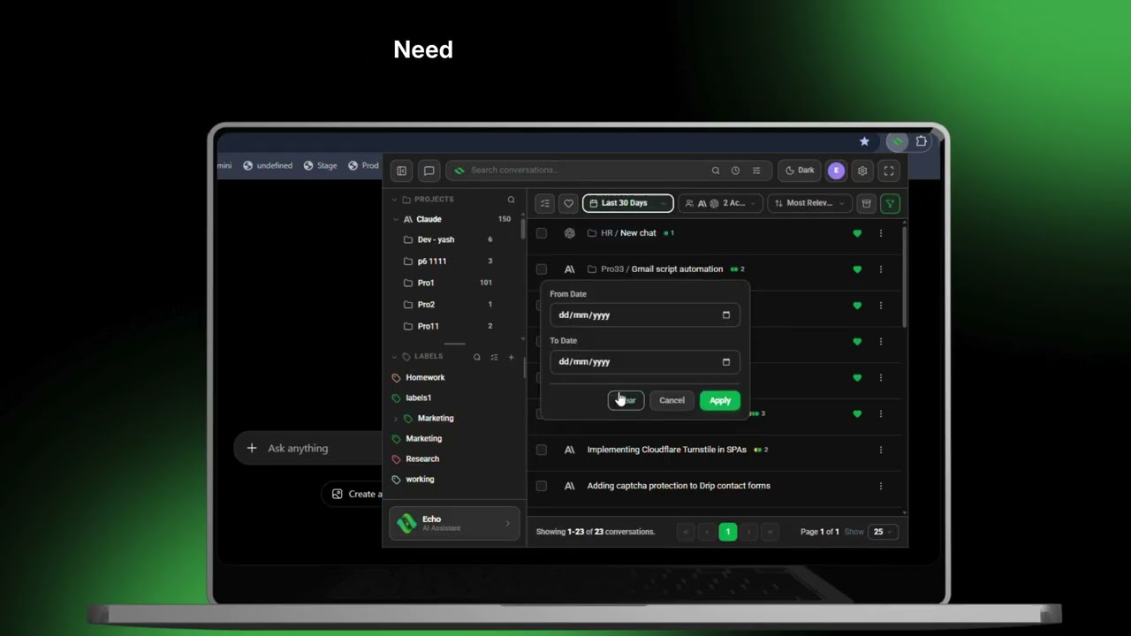This screenshot has width=1131, height=636.
Task: Click the fullscreen expand icon
Action: pyautogui.click(x=889, y=170)
